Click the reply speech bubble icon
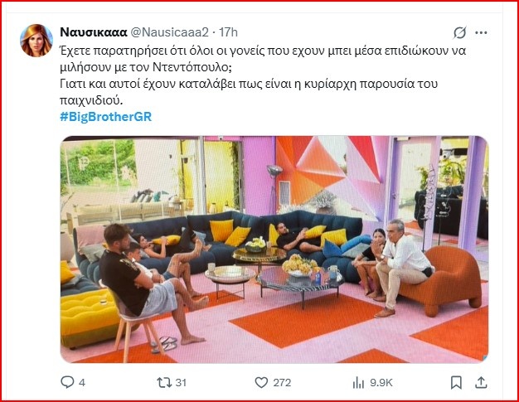 point(67,382)
